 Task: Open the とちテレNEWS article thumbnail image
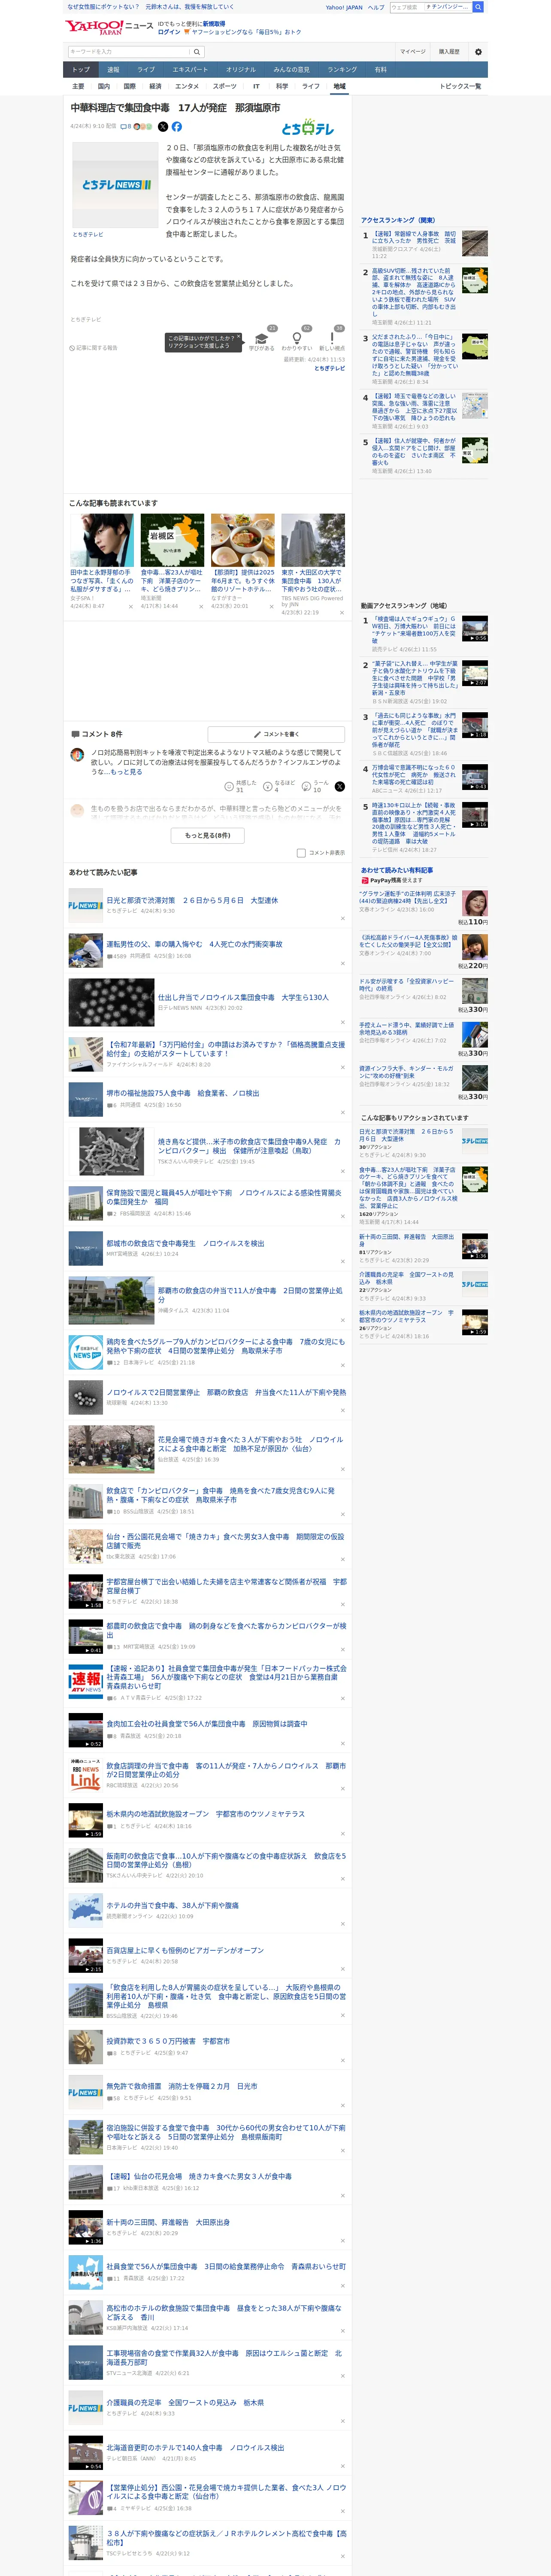[116, 185]
